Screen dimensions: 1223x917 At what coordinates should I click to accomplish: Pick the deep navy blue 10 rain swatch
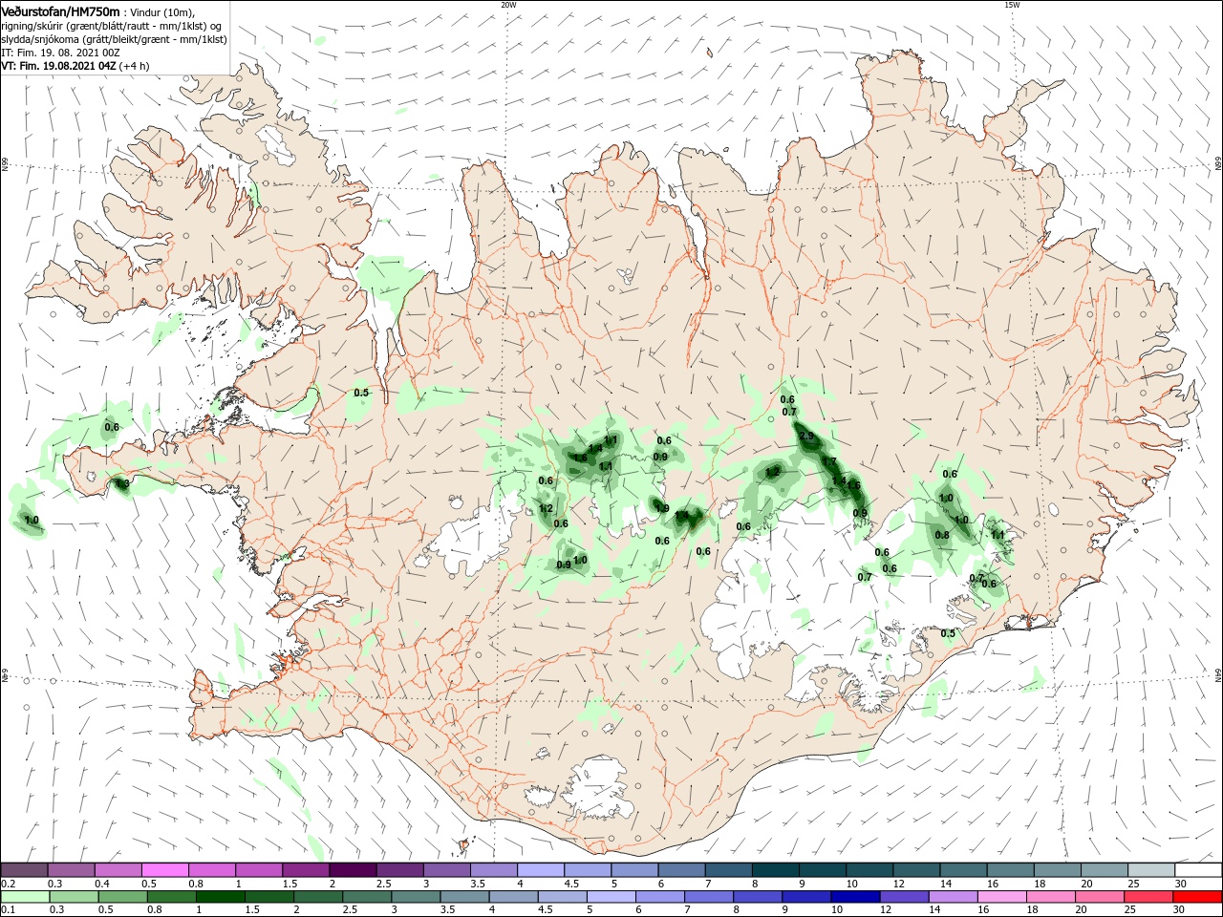click(854, 897)
